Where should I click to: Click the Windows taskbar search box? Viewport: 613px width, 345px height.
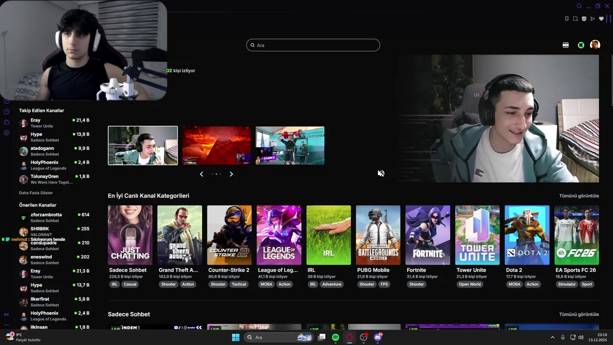click(279, 337)
